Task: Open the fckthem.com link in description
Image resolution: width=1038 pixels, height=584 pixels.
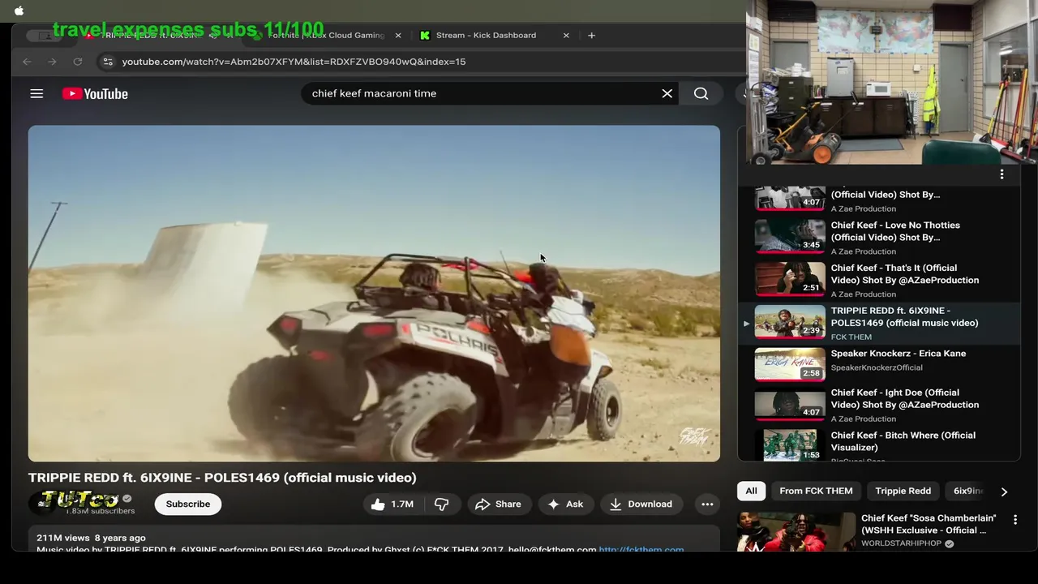Action: 641,550
